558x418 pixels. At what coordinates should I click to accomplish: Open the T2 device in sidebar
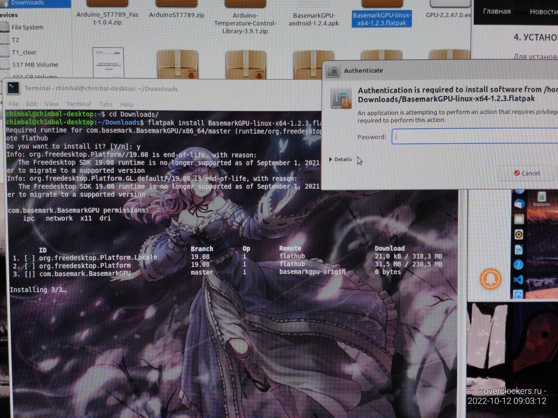tap(15, 40)
